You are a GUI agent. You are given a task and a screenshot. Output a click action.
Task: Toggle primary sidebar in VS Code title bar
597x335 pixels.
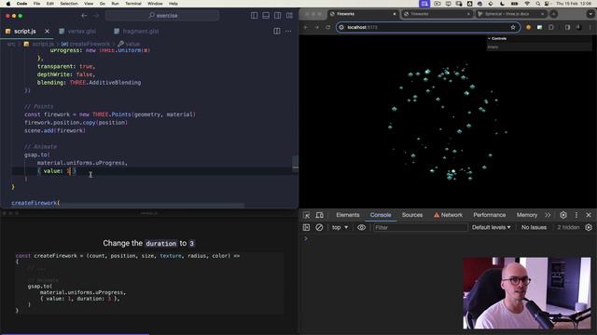coord(254,16)
